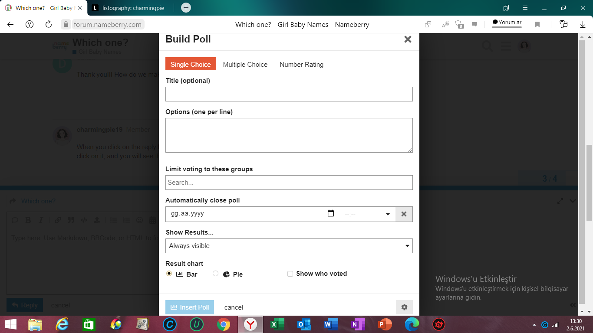Screen dimensions: 593x333
Task: Click the Insert Poll button
Action: tap(190, 307)
